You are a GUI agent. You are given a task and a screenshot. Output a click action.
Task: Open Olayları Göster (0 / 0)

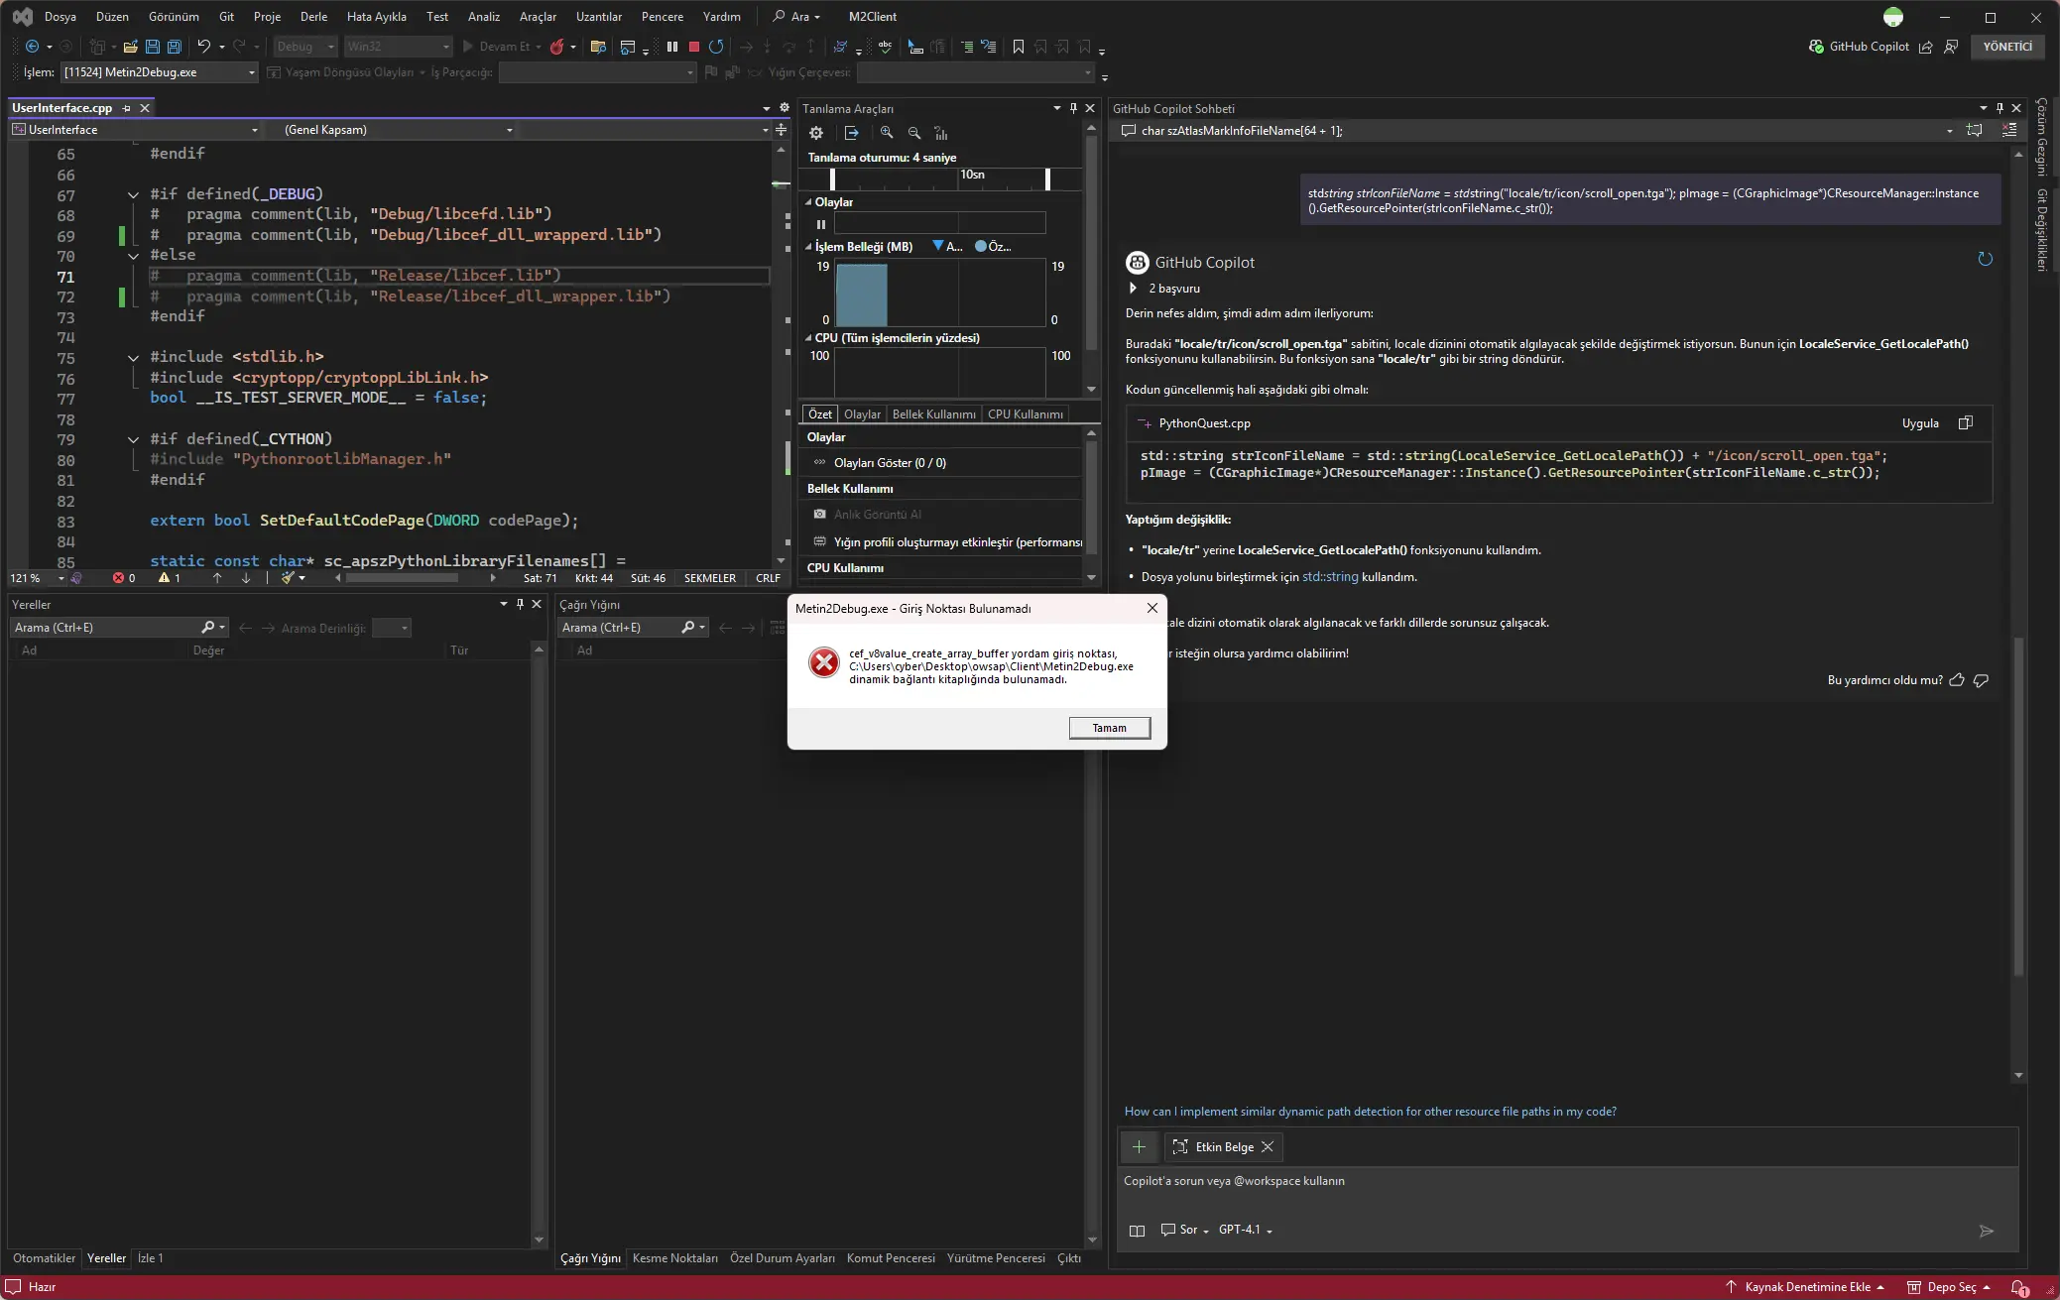[890, 463]
